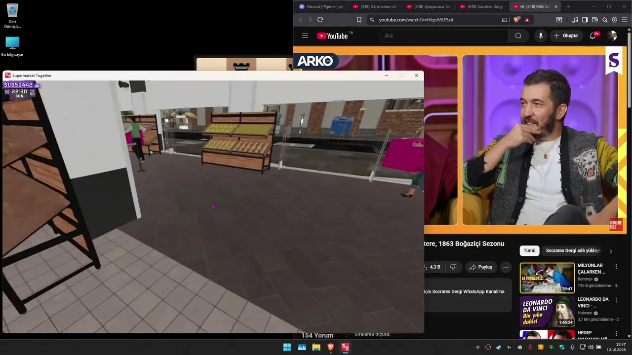Open the Windows Start menu
632x355 pixels.
point(287,347)
